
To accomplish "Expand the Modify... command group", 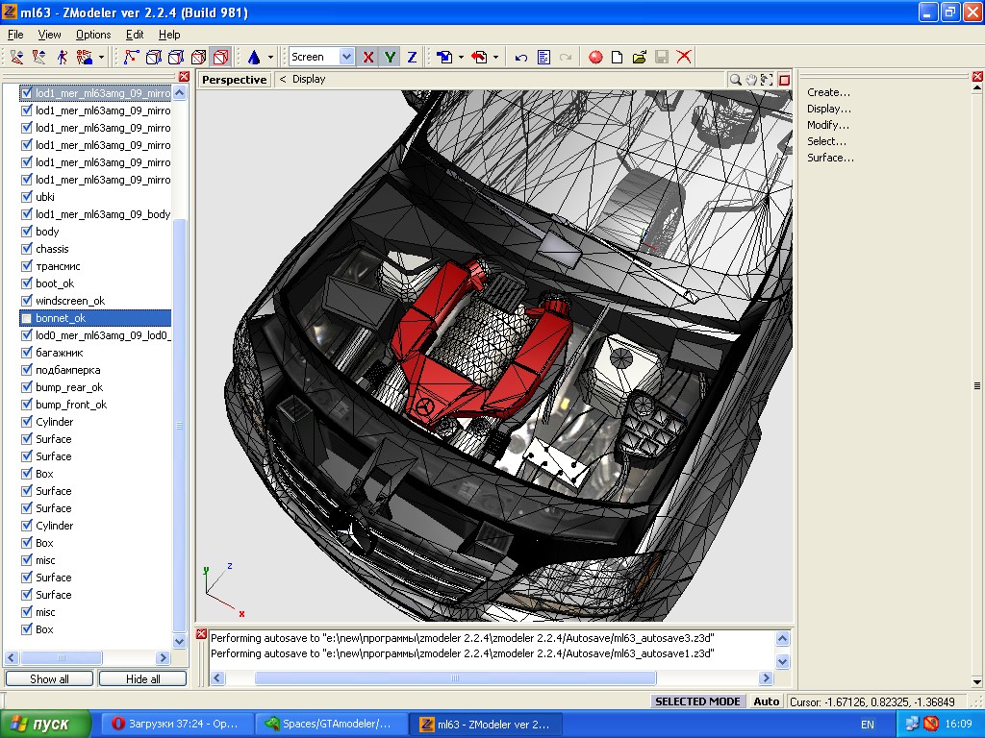I will coord(827,125).
